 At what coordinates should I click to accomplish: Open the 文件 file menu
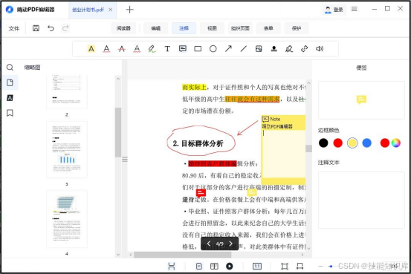14,28
